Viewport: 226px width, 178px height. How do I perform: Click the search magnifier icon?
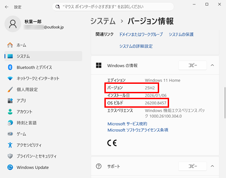(x=57, y=7)
